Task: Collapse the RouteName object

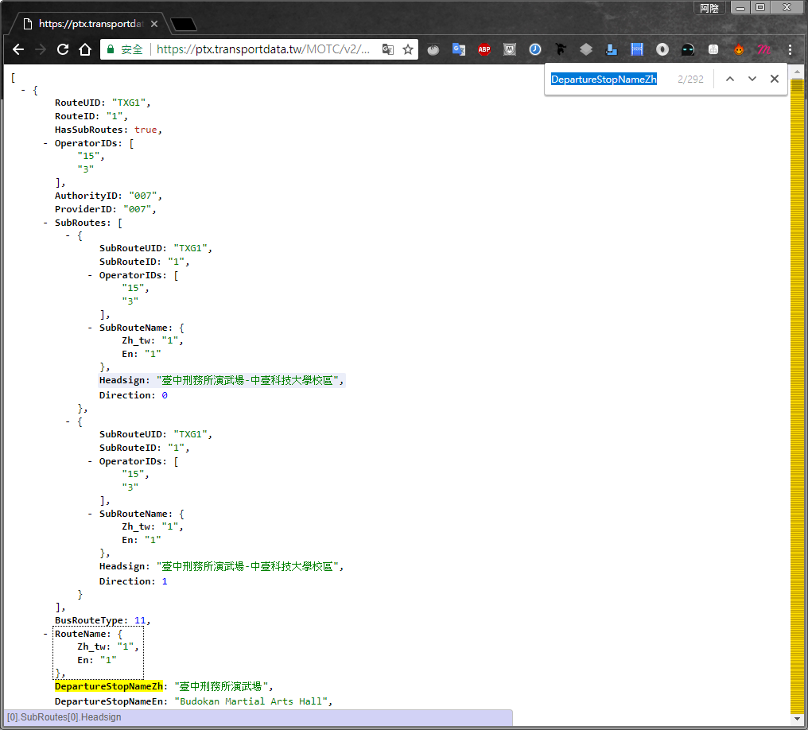Action: coord(45,634)
